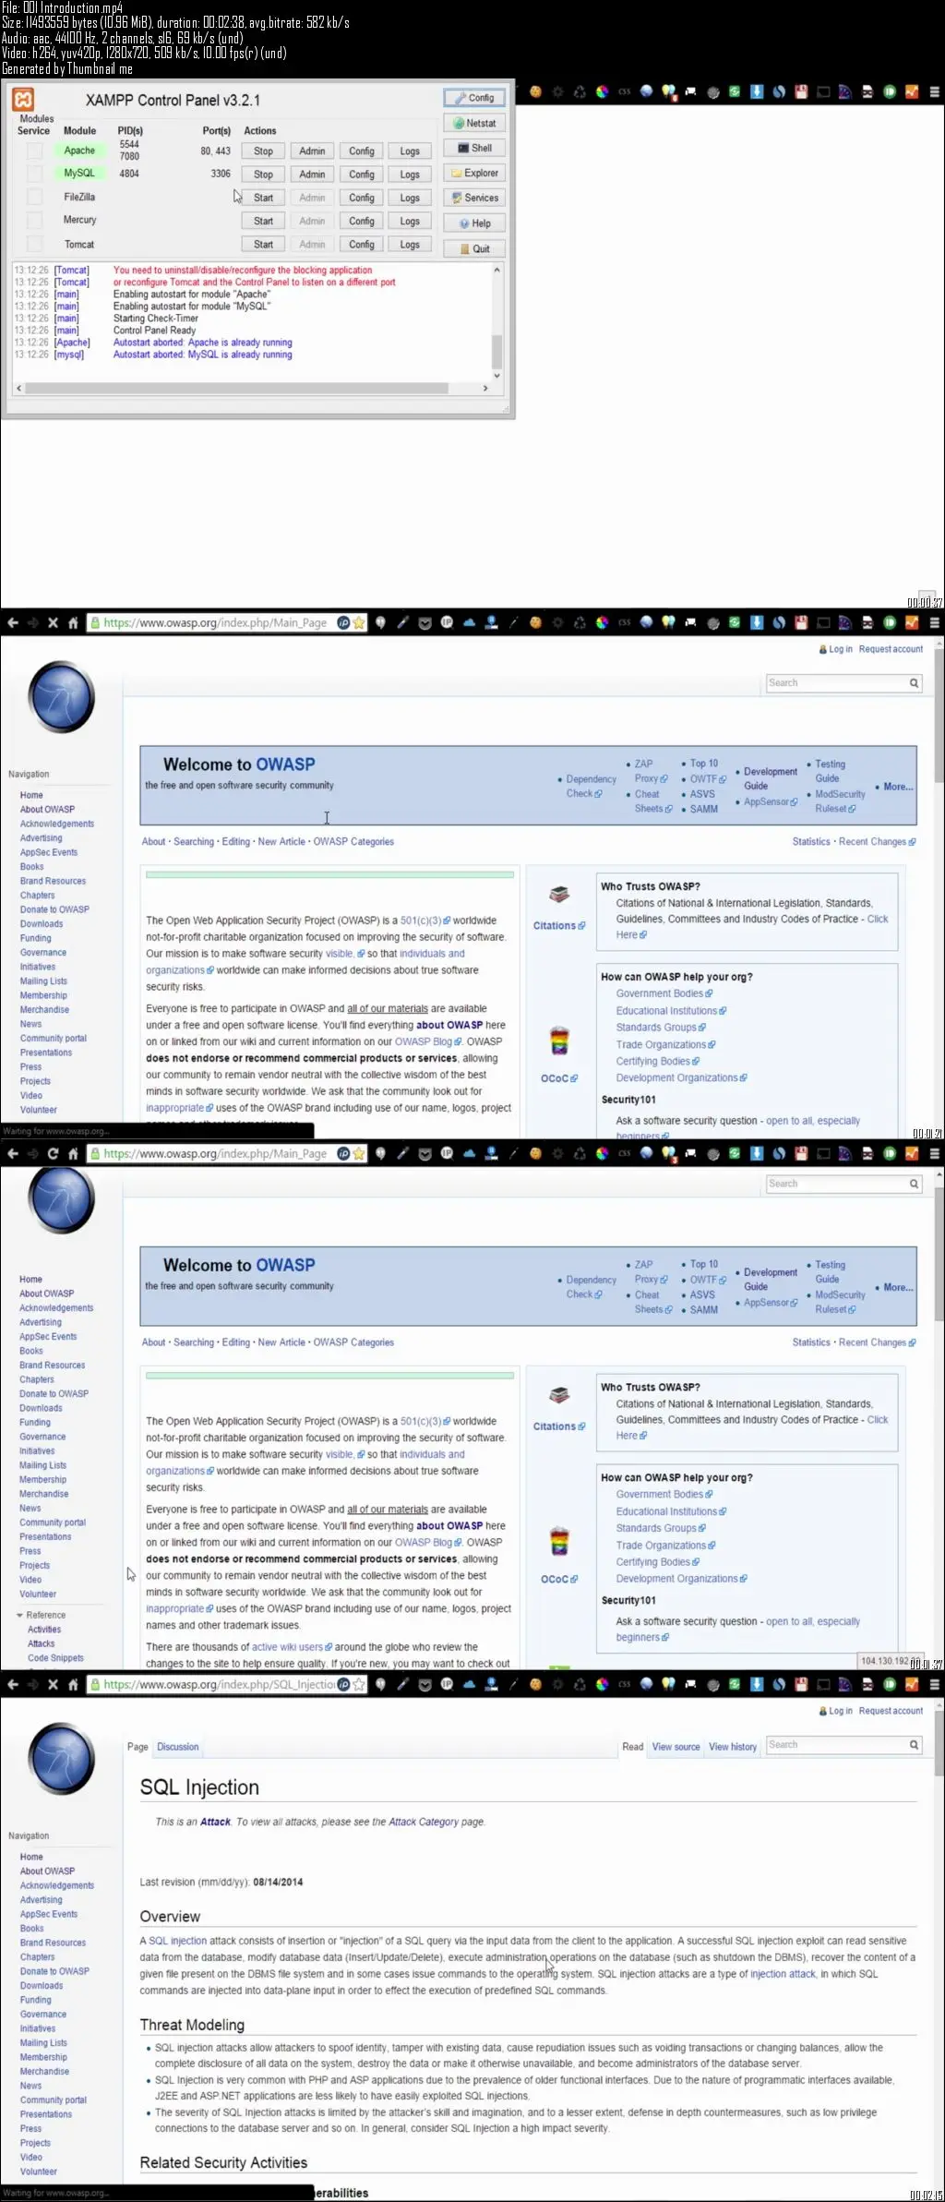Click SQL injection link in Overview

(178, 1941)
